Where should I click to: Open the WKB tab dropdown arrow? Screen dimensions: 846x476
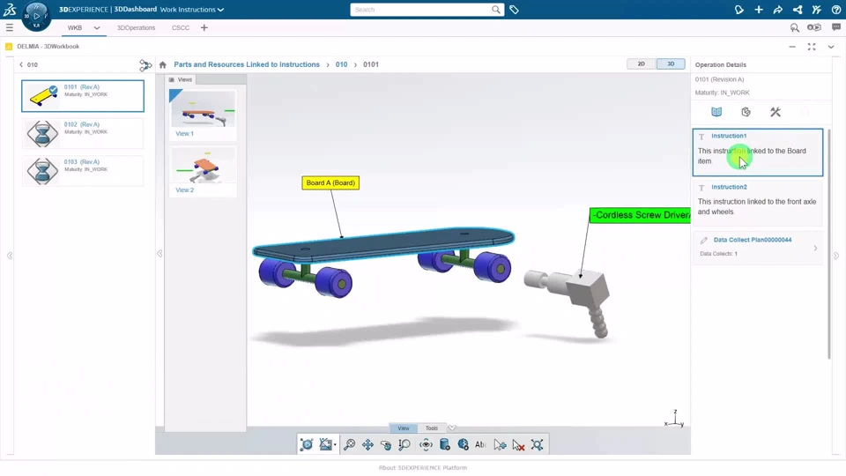pyautogui.click(x=97, y=27)
